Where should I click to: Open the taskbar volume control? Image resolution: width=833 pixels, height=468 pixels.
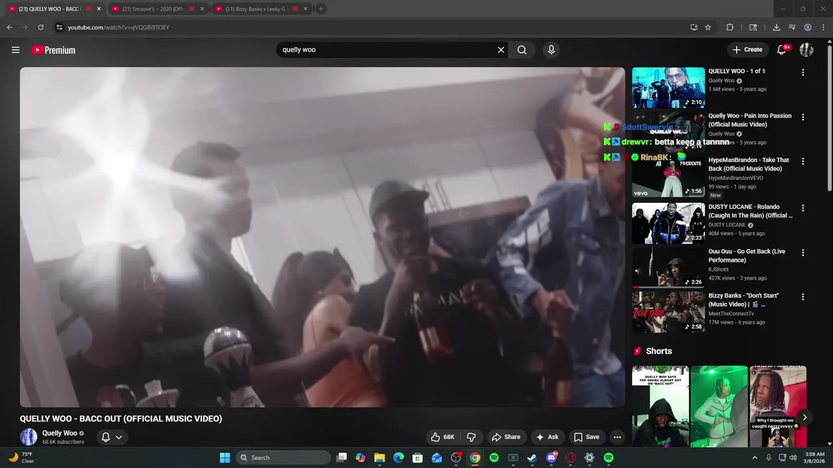pos(793,458)
